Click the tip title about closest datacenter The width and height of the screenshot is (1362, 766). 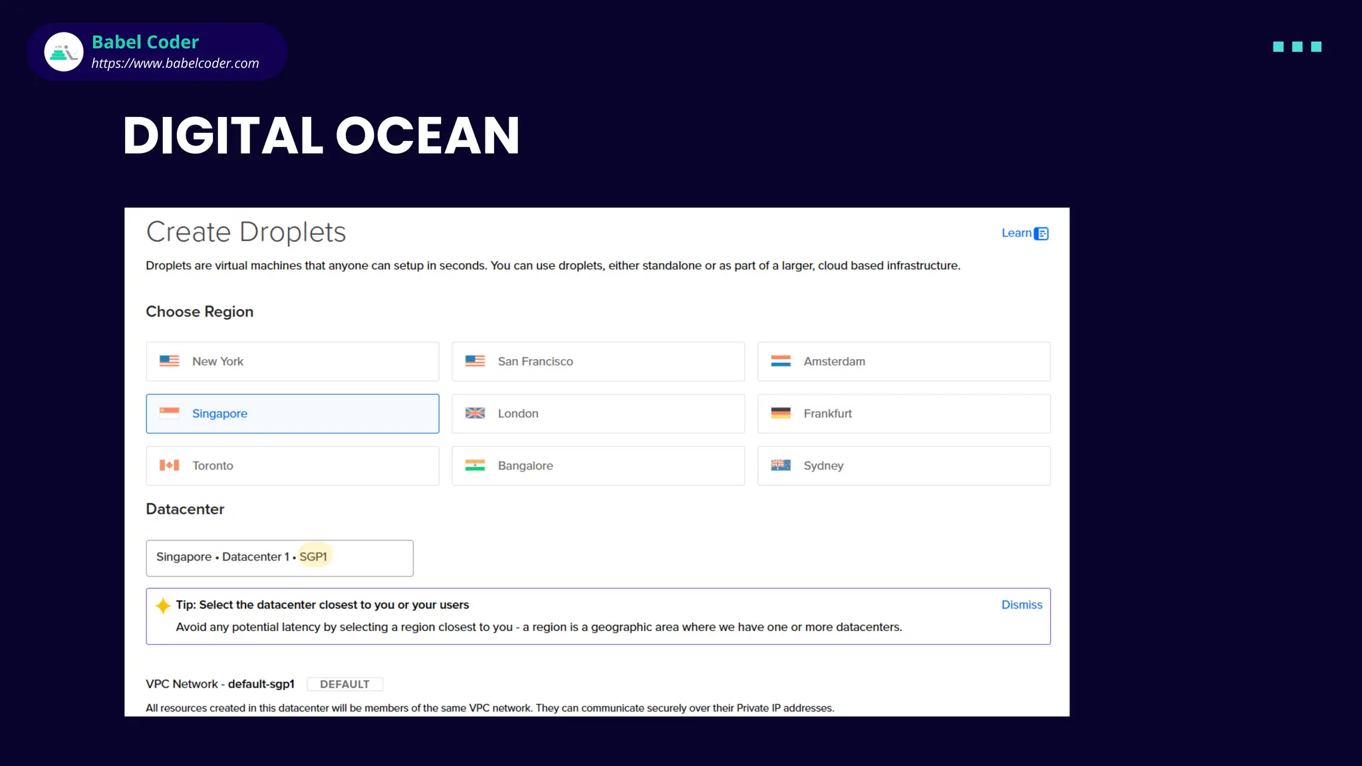(323, 604)
